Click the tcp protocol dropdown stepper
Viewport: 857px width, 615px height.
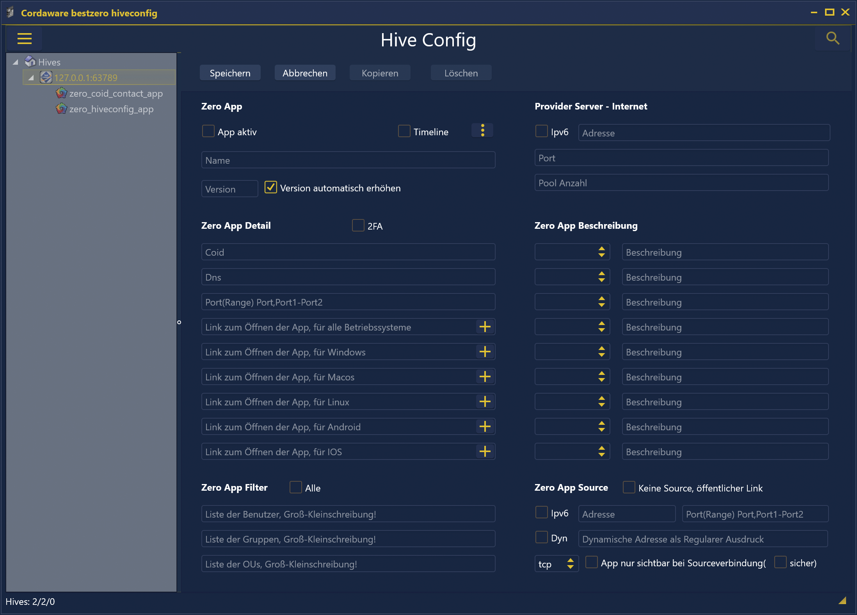coord(569,564)
